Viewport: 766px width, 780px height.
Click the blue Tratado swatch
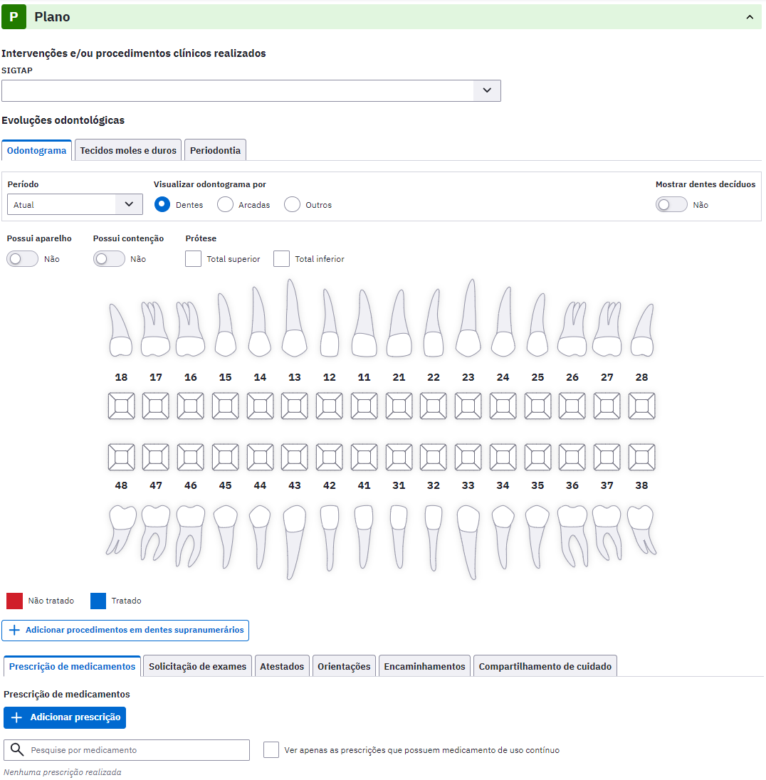coord(98,601)
